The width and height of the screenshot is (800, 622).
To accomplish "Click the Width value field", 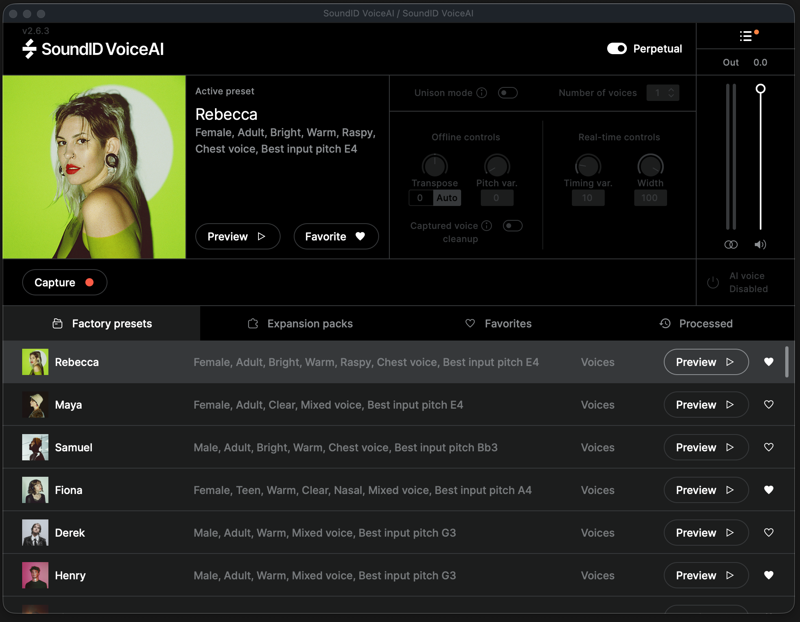I will coord(650,198).
